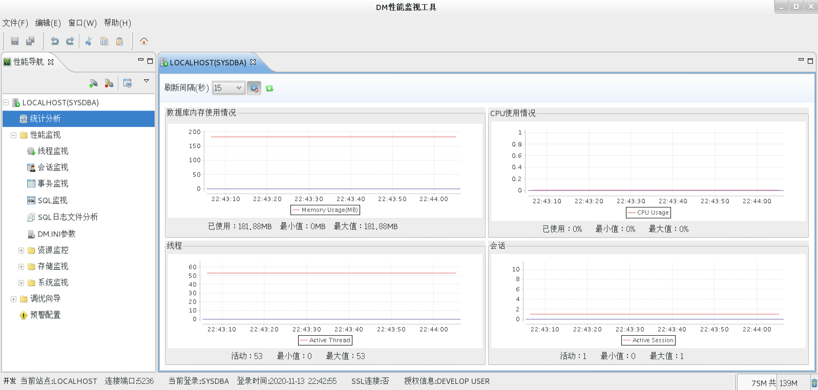Click the green connect-to-server plug icon
Viewport: 818px width, 390px height.
tap(93, 83)
